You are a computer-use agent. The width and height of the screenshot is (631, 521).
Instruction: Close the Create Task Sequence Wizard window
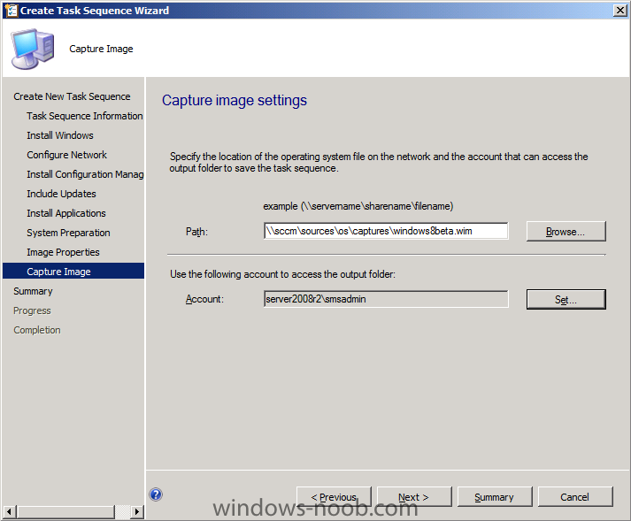click(620, 11)
